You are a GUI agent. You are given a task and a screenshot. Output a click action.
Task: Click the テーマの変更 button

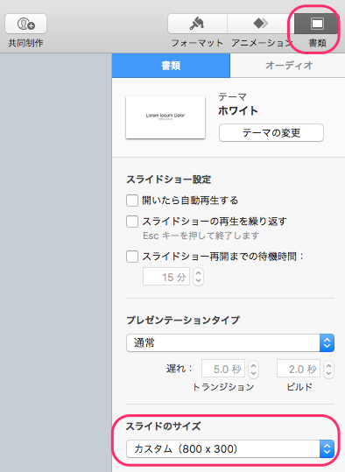pyautogui.click(x=271, y=132)
